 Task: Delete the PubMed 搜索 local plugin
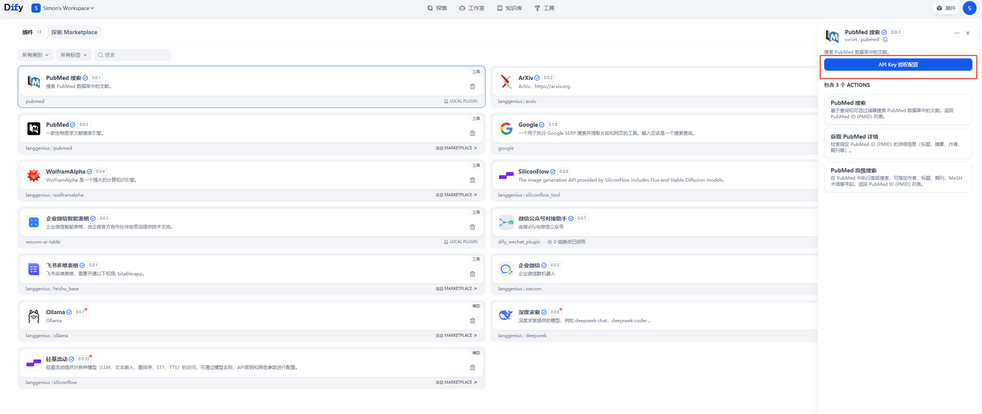click(x=472, y=86)
